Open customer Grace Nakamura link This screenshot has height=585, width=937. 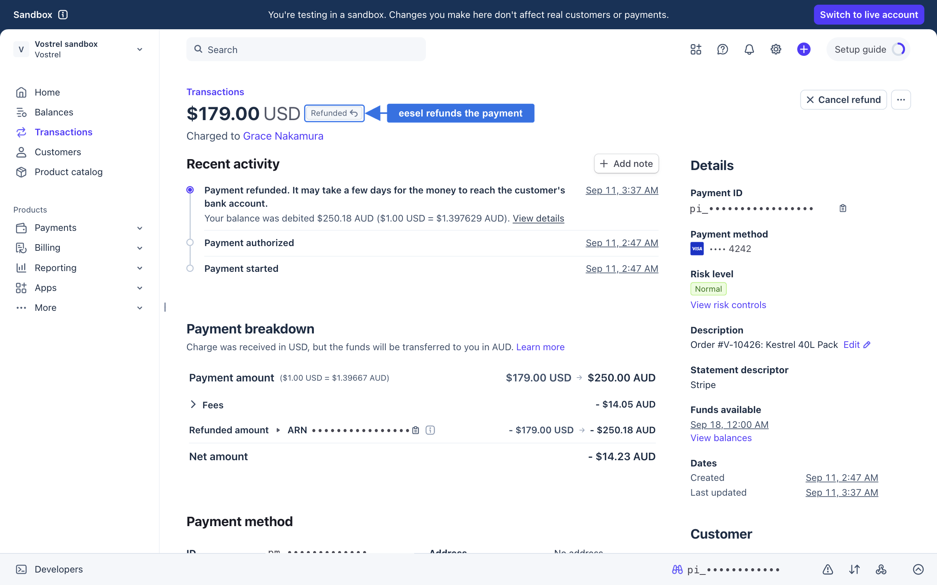click(x=283, y=136)
